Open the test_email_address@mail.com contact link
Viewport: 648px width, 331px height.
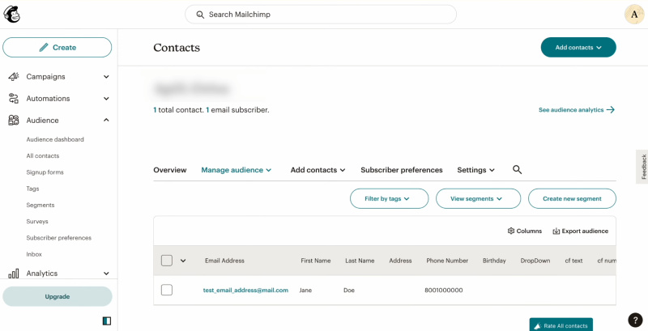coord(245,291)
